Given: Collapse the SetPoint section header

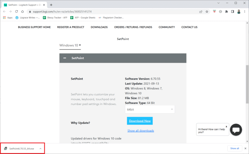Looking at the screenshot, I should [x=65, y=58].
